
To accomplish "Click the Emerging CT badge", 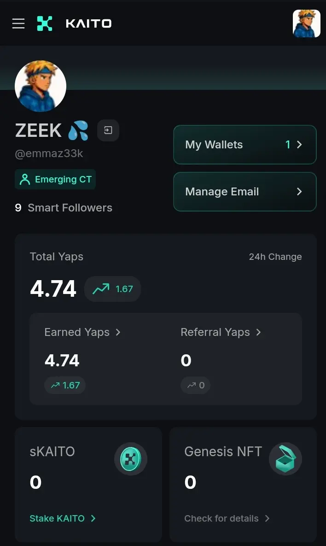I will pyautogui.click(x=55, y=179).
